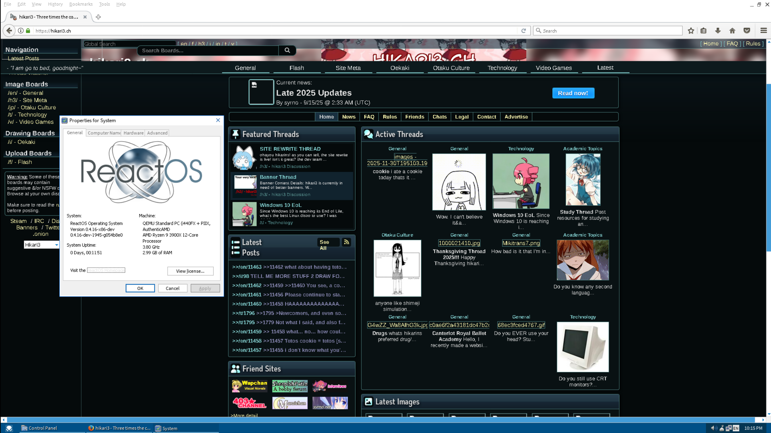Click the reload page icon
This screenshot has width=771, height=433.
click(524, 31)
